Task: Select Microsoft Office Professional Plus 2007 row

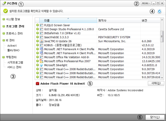Action: [97, 61]
